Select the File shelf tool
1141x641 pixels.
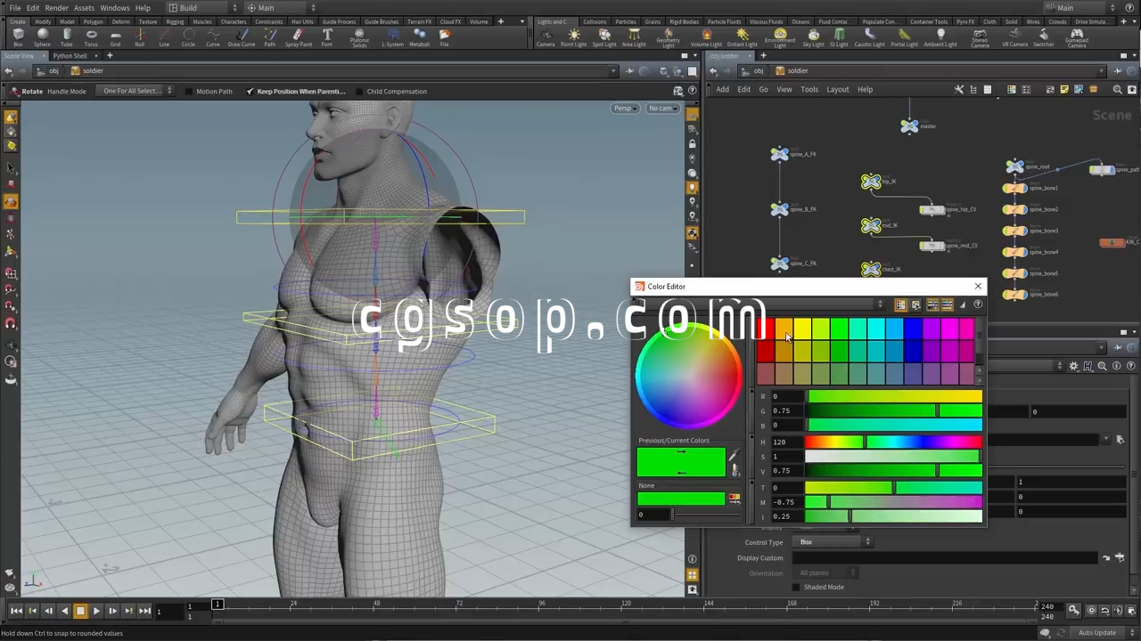pos(444,37)
